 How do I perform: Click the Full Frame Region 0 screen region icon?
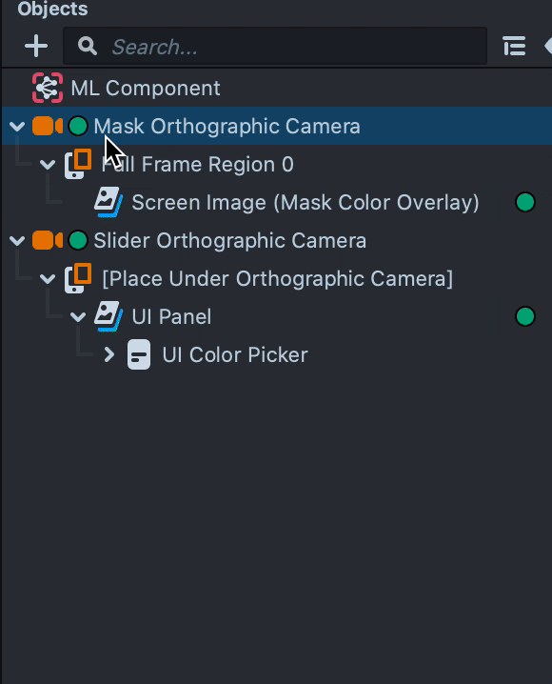[x=78, y=164]
